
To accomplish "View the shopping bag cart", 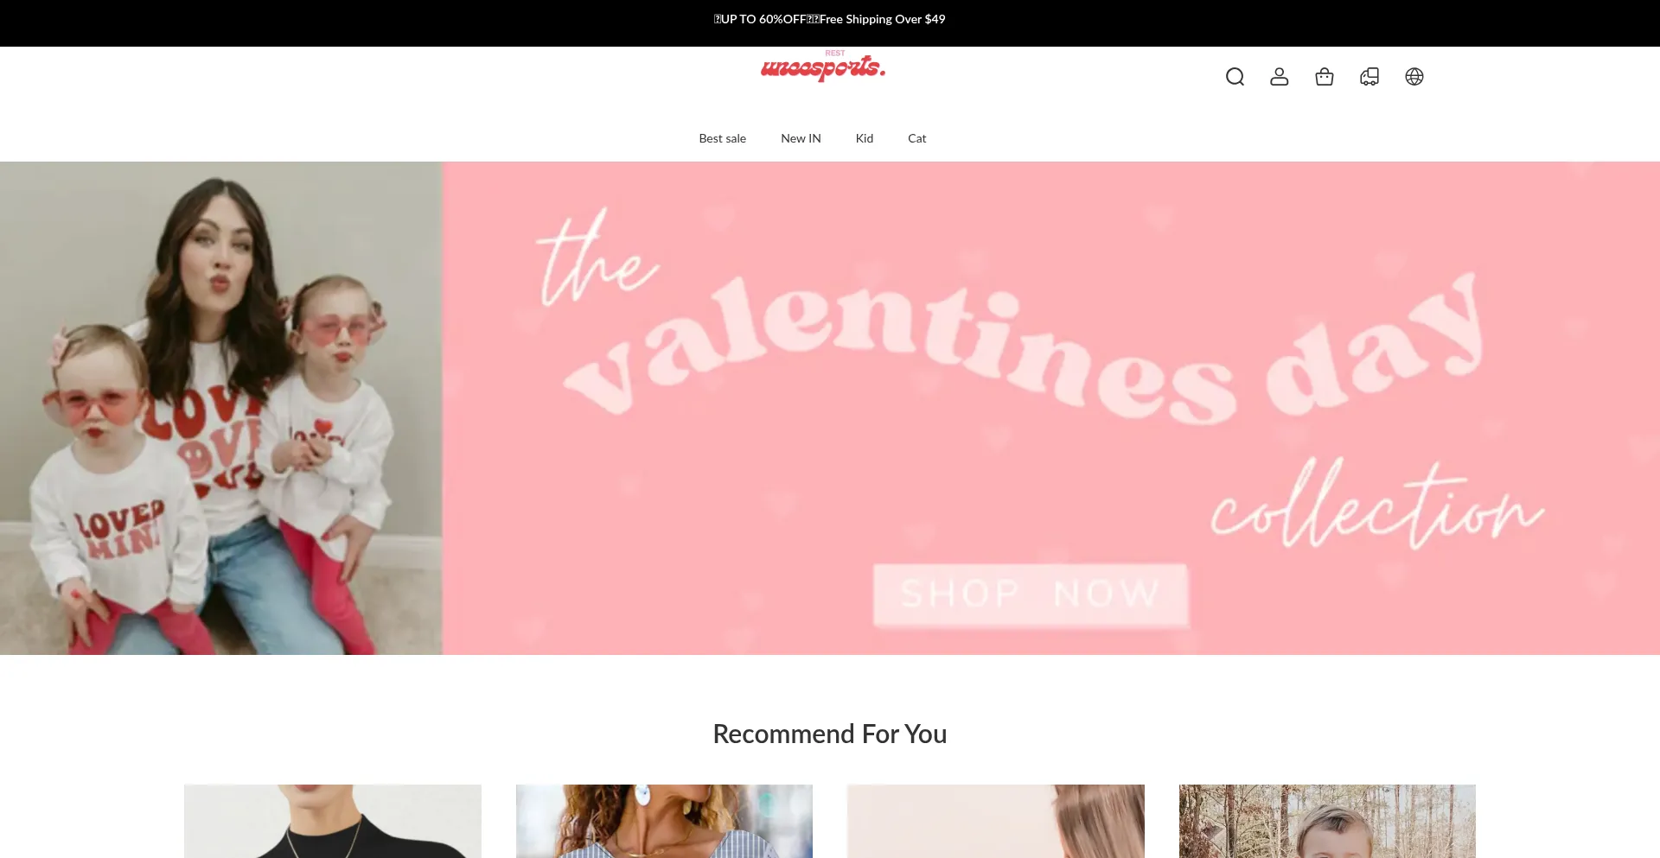I will point(1325,77).
